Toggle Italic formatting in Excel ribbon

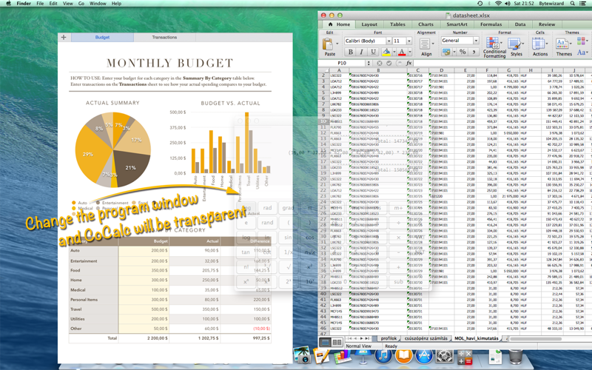click(x=361, y=52)
